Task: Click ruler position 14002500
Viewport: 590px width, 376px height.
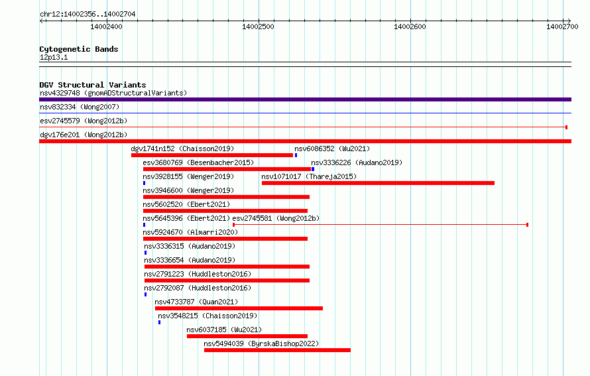Action: pos(258,27)
